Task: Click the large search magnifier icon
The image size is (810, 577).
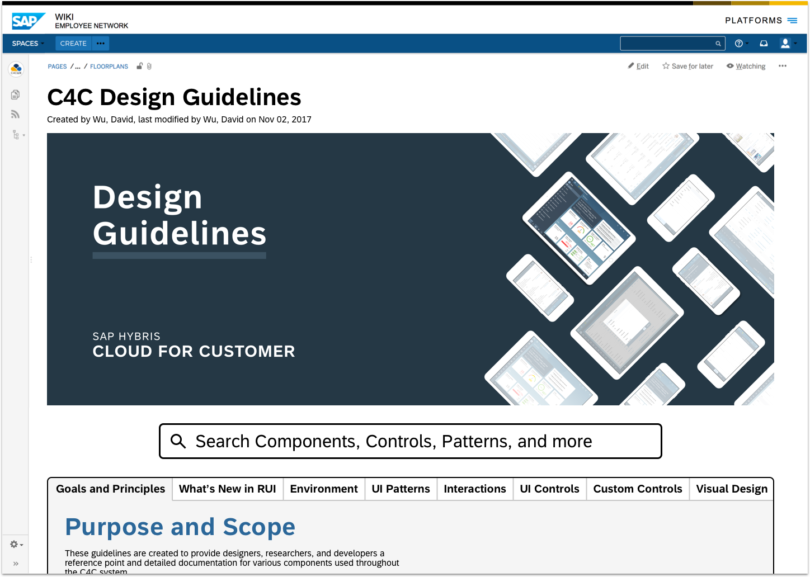Action: click(x=178, y=441)
